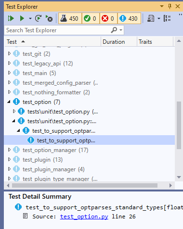183x229 pixels.
Task: Select the highlighted test_to_support_optp... leaf
Action: 90,140
